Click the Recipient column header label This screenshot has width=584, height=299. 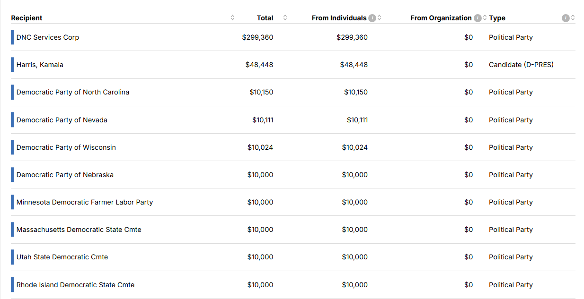coord(27,18)
